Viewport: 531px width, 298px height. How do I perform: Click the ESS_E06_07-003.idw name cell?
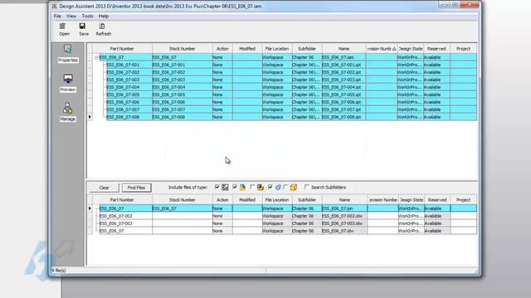[344, 223]
